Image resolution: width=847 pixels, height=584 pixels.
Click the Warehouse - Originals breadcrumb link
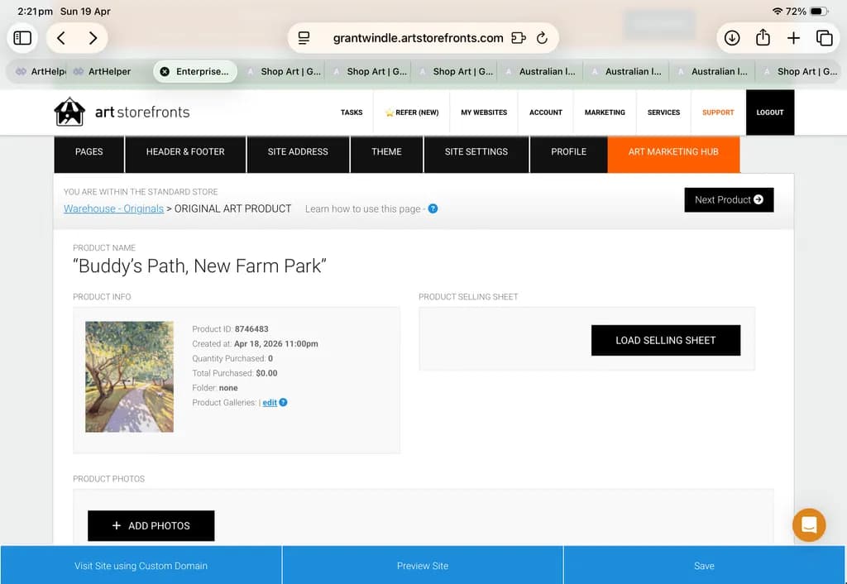(x=113, y=208)
